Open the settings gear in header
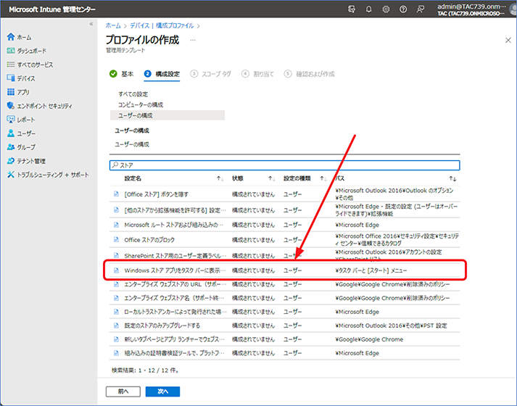 [386, 9]
